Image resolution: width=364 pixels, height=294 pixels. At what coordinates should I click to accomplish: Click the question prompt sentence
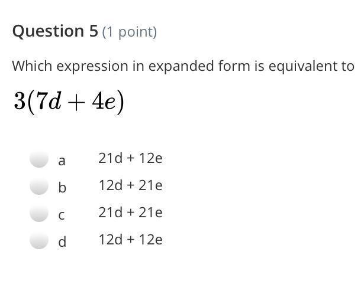click(183, 66)
